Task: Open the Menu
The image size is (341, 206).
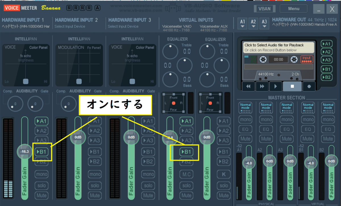Action: 293,9
